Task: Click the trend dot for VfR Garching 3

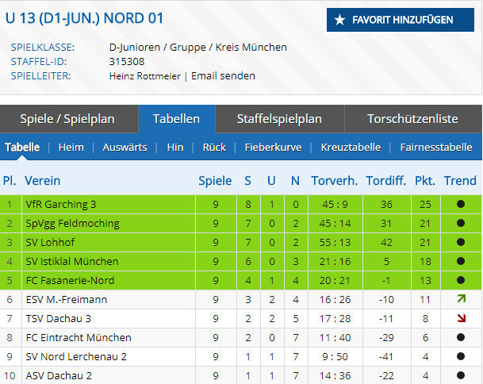Action: [x=461, y=204]
